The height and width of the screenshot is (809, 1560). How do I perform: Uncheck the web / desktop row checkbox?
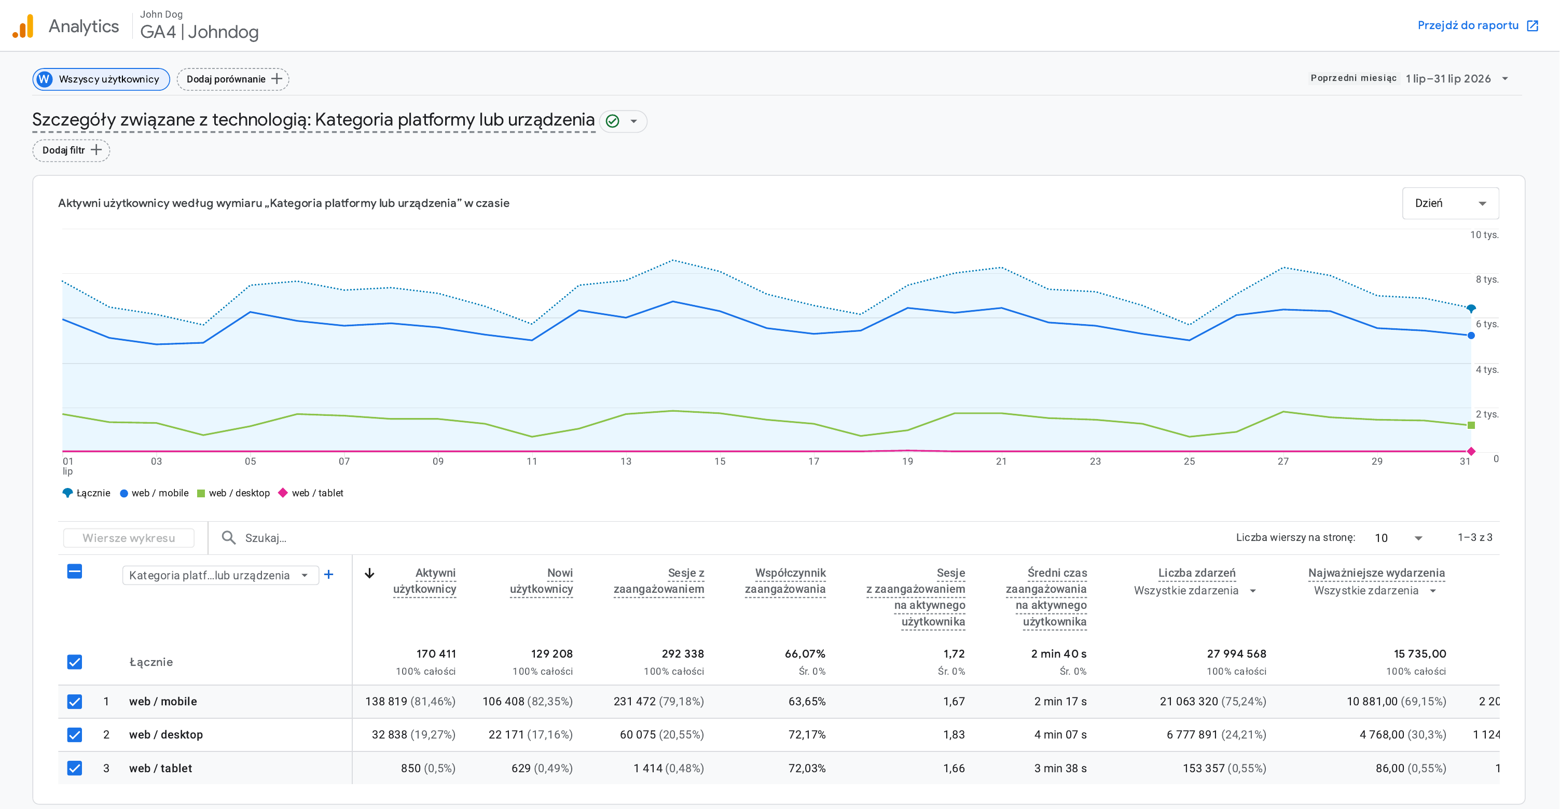click(75, 734)
